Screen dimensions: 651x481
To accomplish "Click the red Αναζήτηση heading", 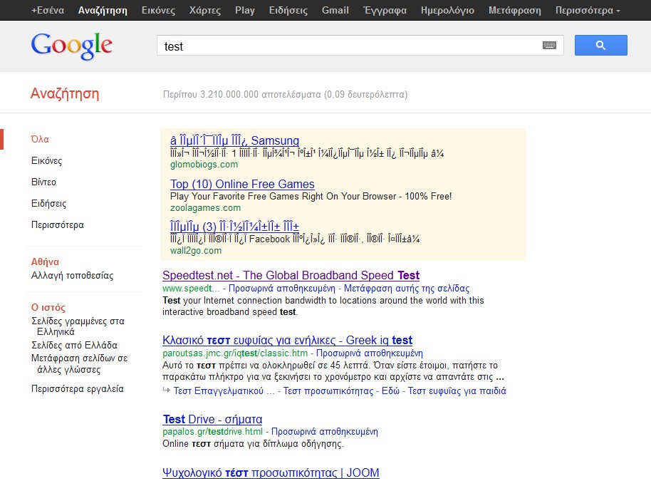I will click(x=65, y=93).
